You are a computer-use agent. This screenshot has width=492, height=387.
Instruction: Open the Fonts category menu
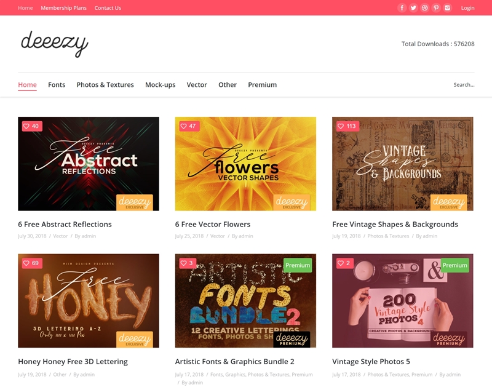[x=57, y=85]
